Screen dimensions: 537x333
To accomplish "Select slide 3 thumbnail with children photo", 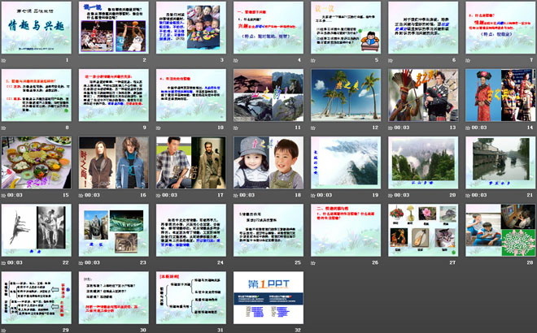I will [x=191, y=28].
